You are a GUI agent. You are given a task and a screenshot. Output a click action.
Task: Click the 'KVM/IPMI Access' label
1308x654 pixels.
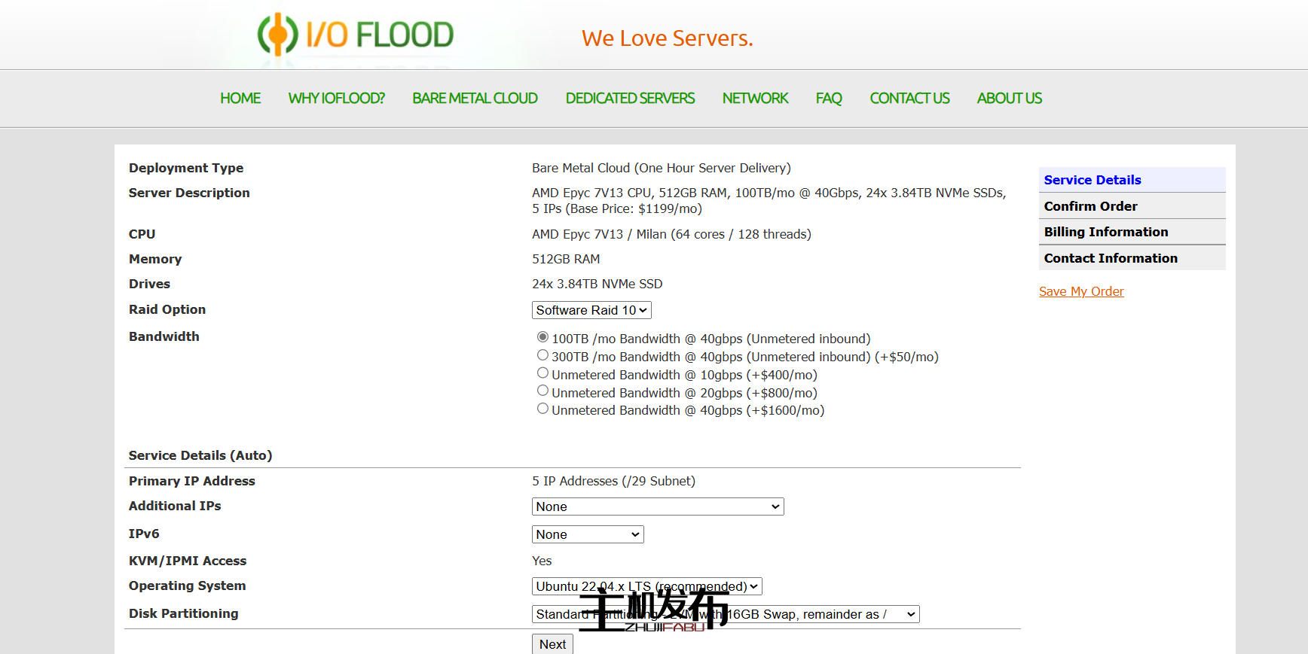point(188,561)
